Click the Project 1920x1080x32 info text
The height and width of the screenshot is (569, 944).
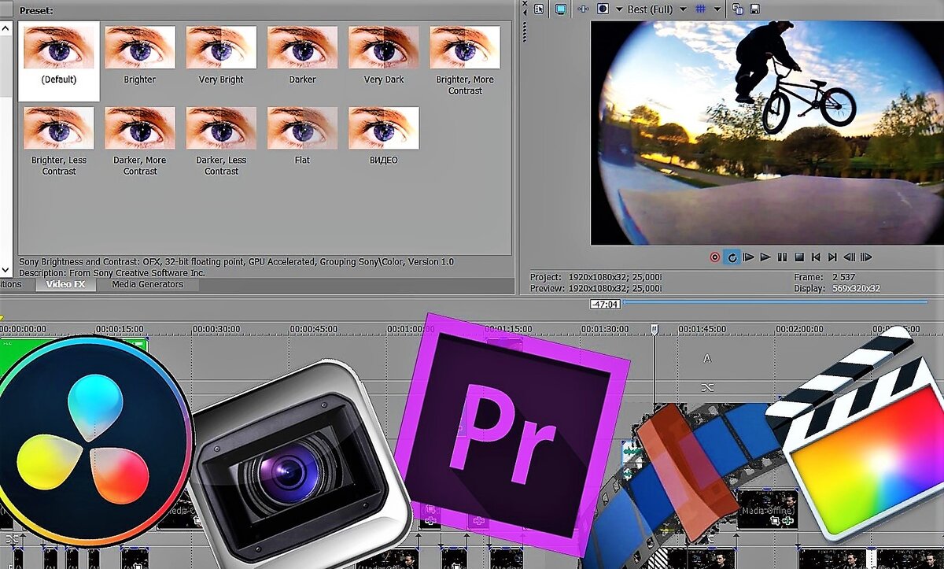[x=597, y=277]
